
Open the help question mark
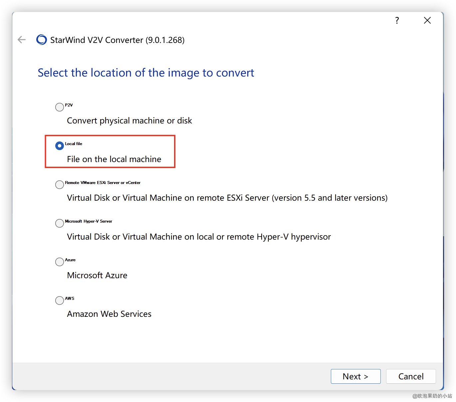coord(397,20)
